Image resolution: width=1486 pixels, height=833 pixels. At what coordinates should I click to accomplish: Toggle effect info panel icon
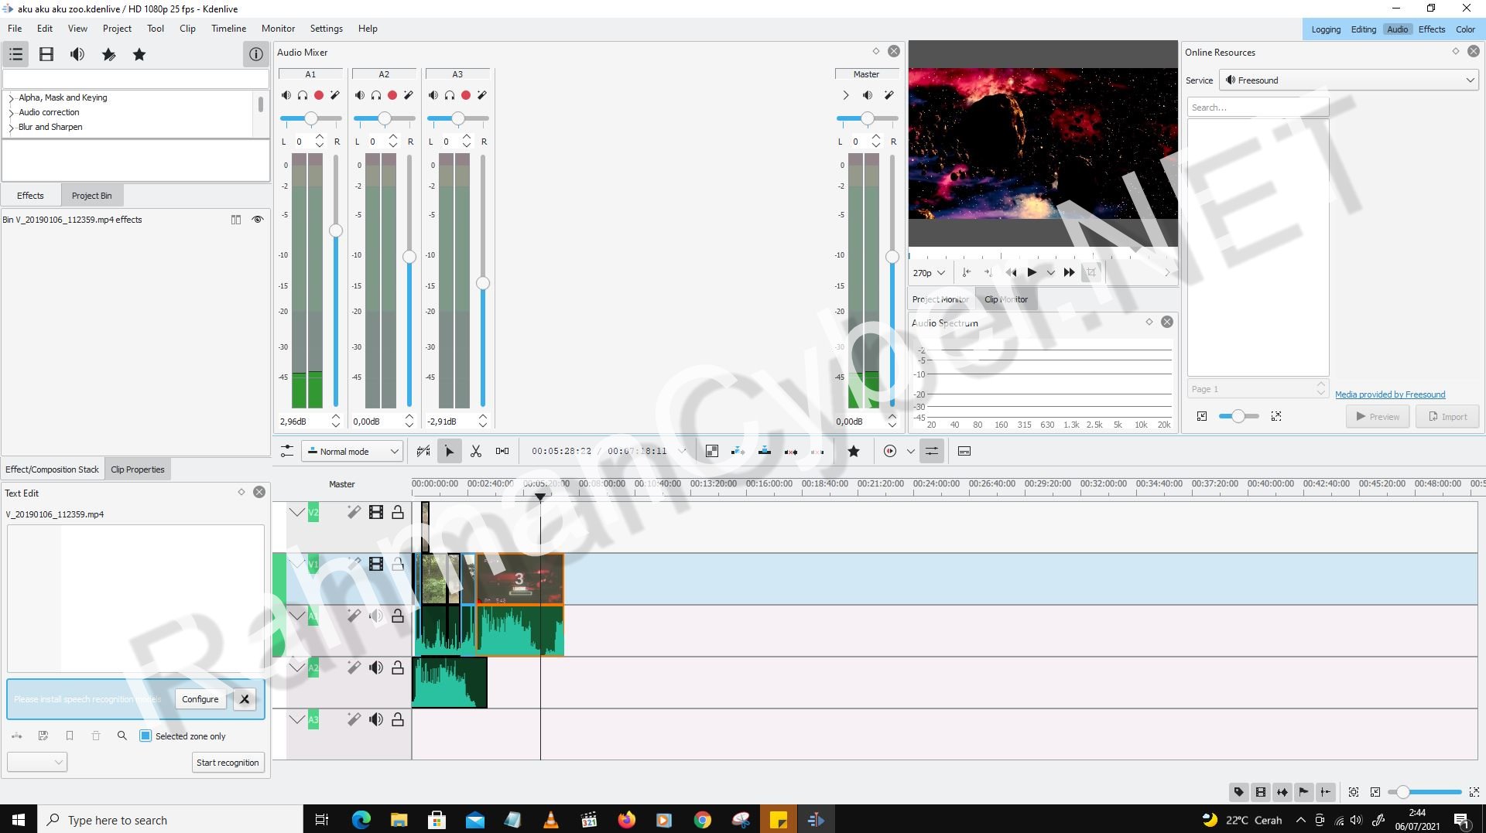coord(255,54)
